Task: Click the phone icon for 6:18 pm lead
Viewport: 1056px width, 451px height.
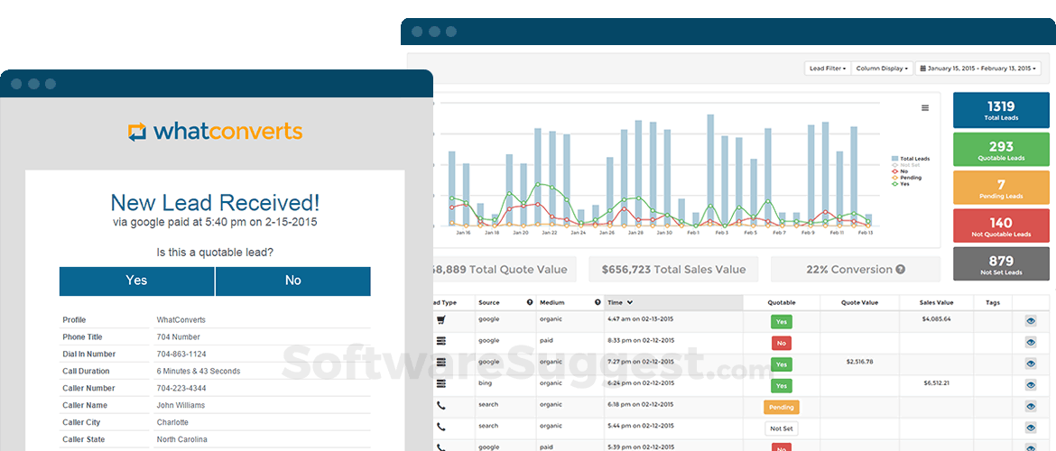Action: point(441,407)
